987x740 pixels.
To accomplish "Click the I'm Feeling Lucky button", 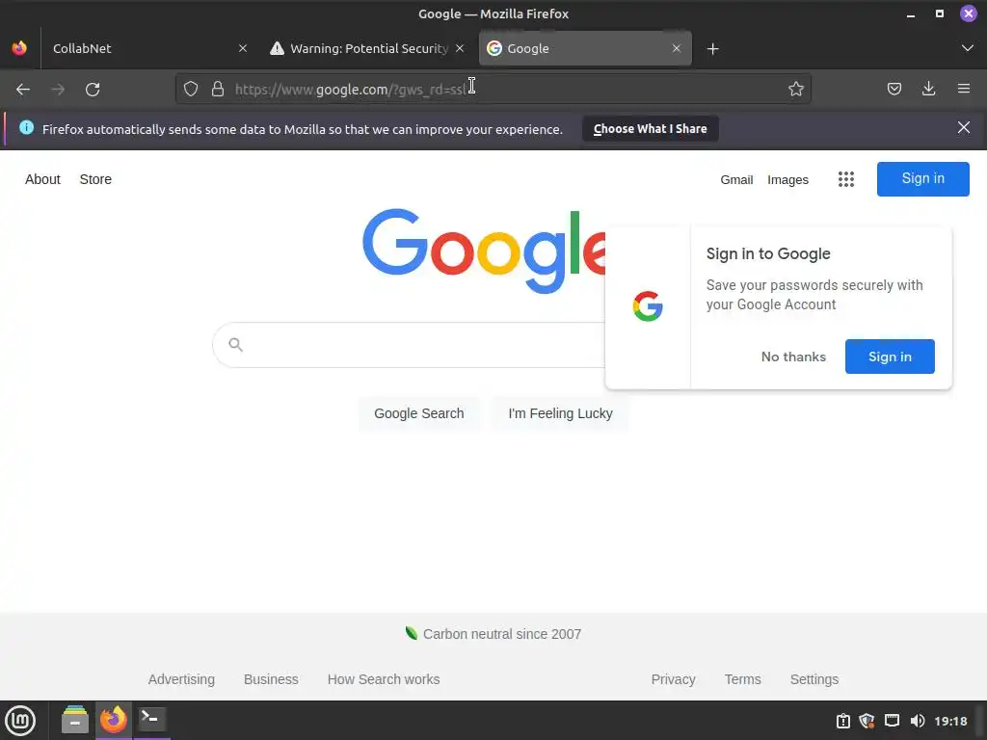I will pyautogui.click(x=560, y=413).
